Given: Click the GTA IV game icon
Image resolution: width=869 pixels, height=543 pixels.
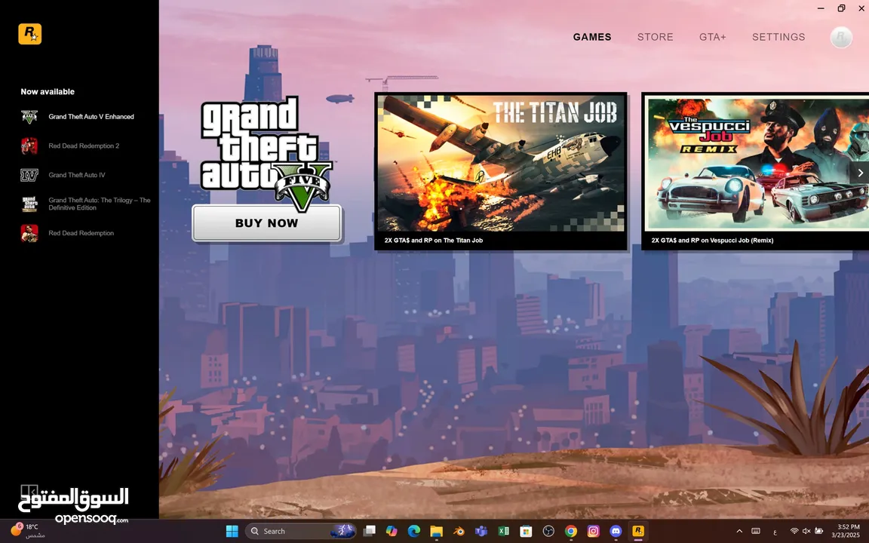Looking at the screenshot, I should click(29, 175).
